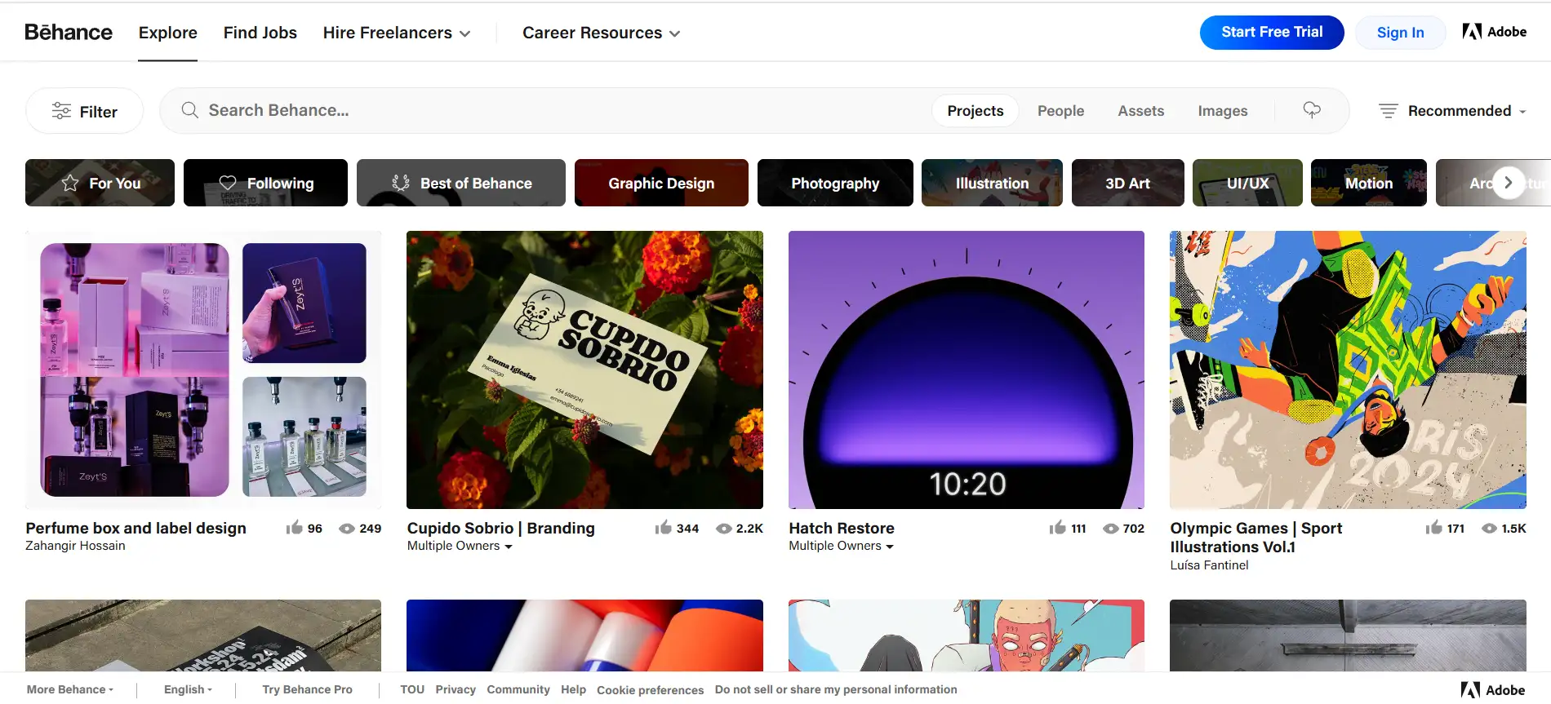Open the Hatch Restore clock thumbnail
Screen dimensions: 1551x704
967,370
